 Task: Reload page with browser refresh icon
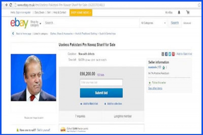[x=11, y=5]
